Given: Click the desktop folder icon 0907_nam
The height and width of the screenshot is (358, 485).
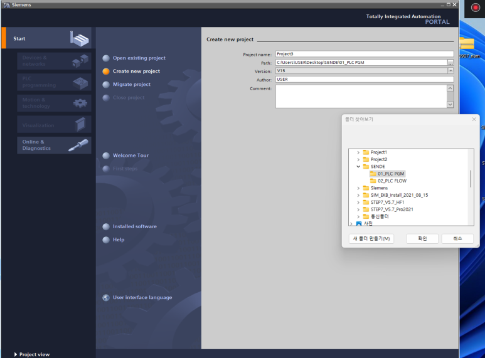Looking at the screenshot, I should 467,44.
